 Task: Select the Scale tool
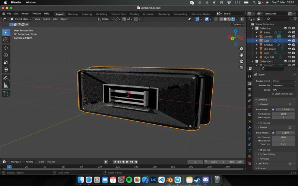click(6, 62)
